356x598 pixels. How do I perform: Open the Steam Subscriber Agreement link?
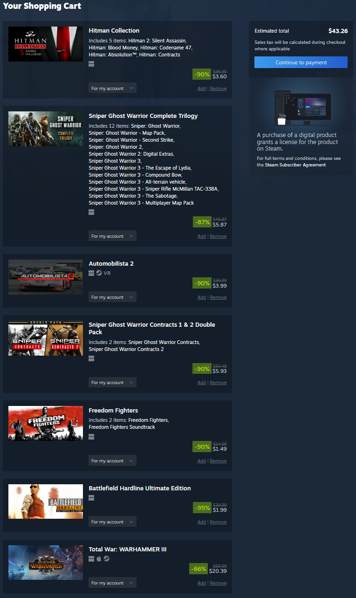[x=295, y=165]
